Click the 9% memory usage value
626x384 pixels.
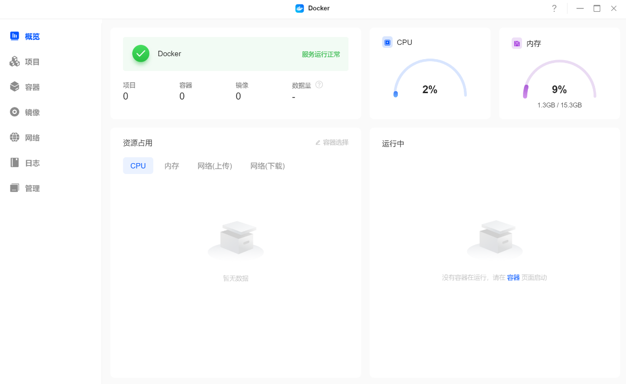click(x=559, y=89)
